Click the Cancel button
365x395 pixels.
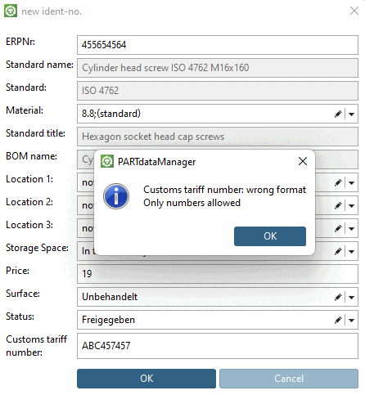tap(289, 379)
